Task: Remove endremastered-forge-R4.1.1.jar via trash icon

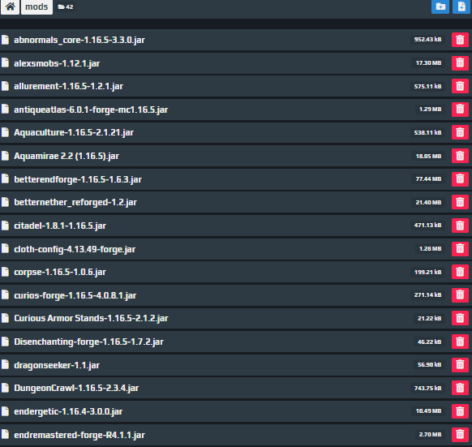Action: [x=460, y=434]
